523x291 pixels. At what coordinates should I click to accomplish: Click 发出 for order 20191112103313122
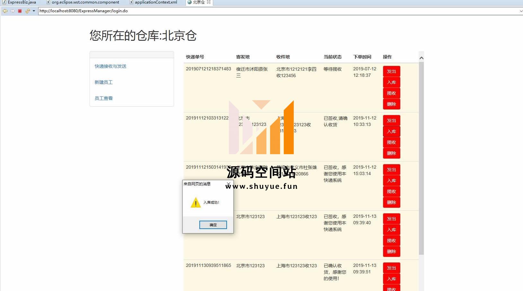[x=391, y=120]
